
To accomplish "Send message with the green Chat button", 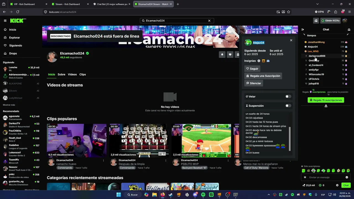I will coord(346,185).
